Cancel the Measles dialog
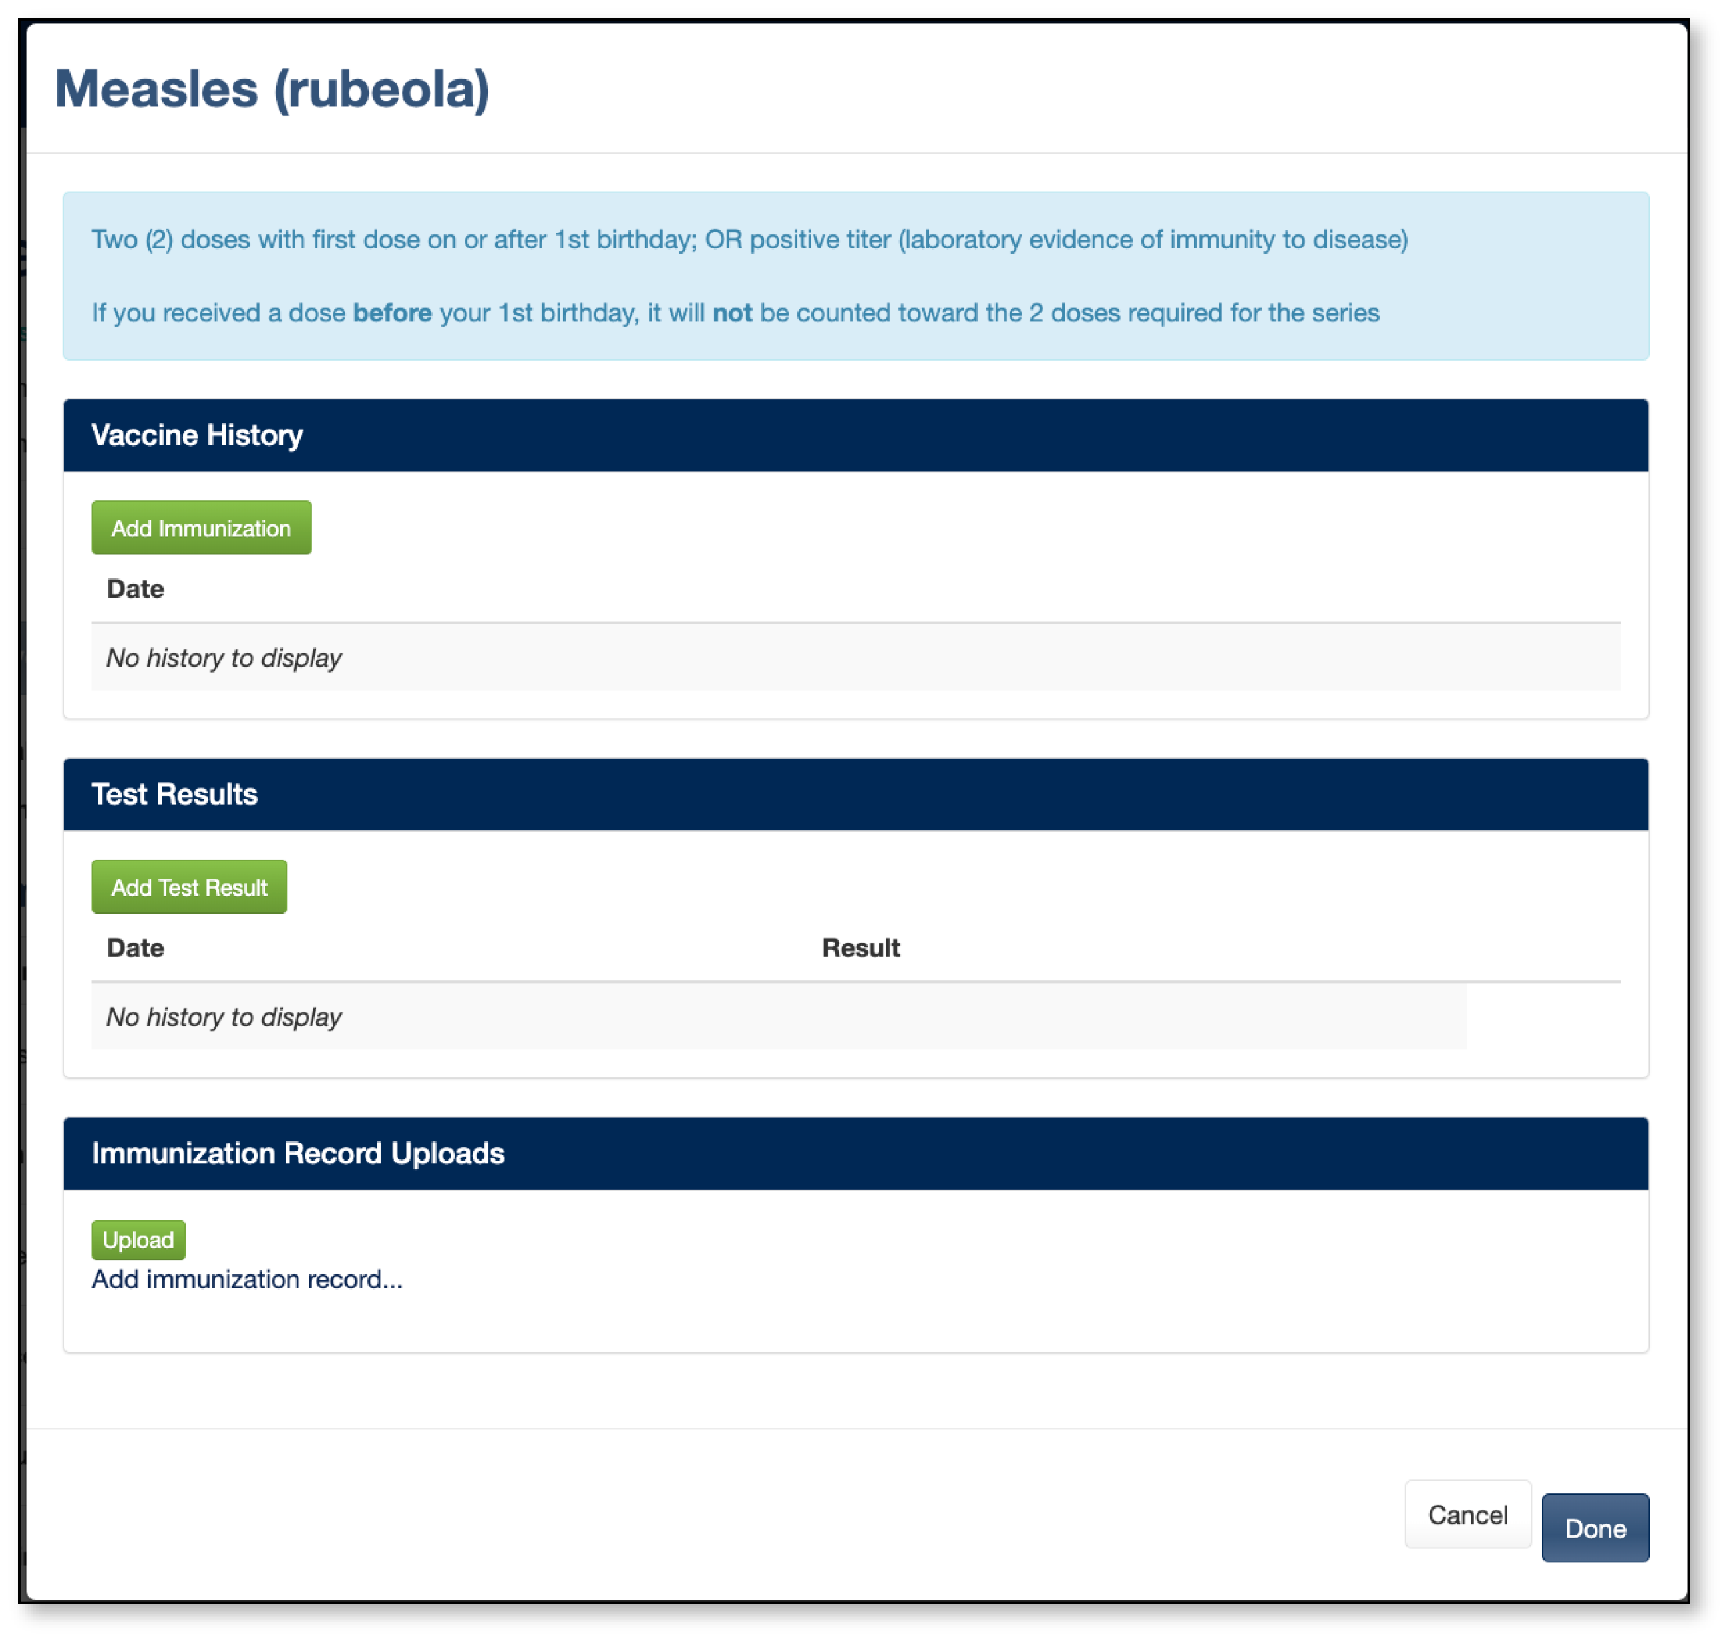The height and width of the screenshot is (1639, 1725). coord(1466,1514)
